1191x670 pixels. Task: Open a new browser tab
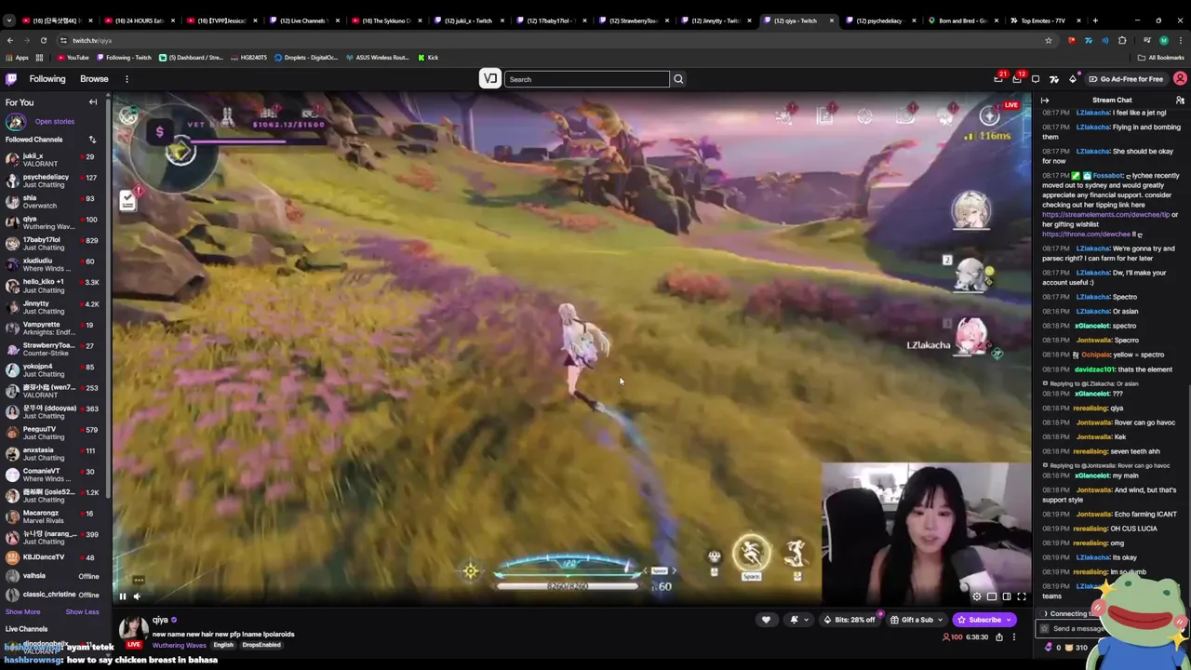pyautogui.click(x=1095, y=20)
